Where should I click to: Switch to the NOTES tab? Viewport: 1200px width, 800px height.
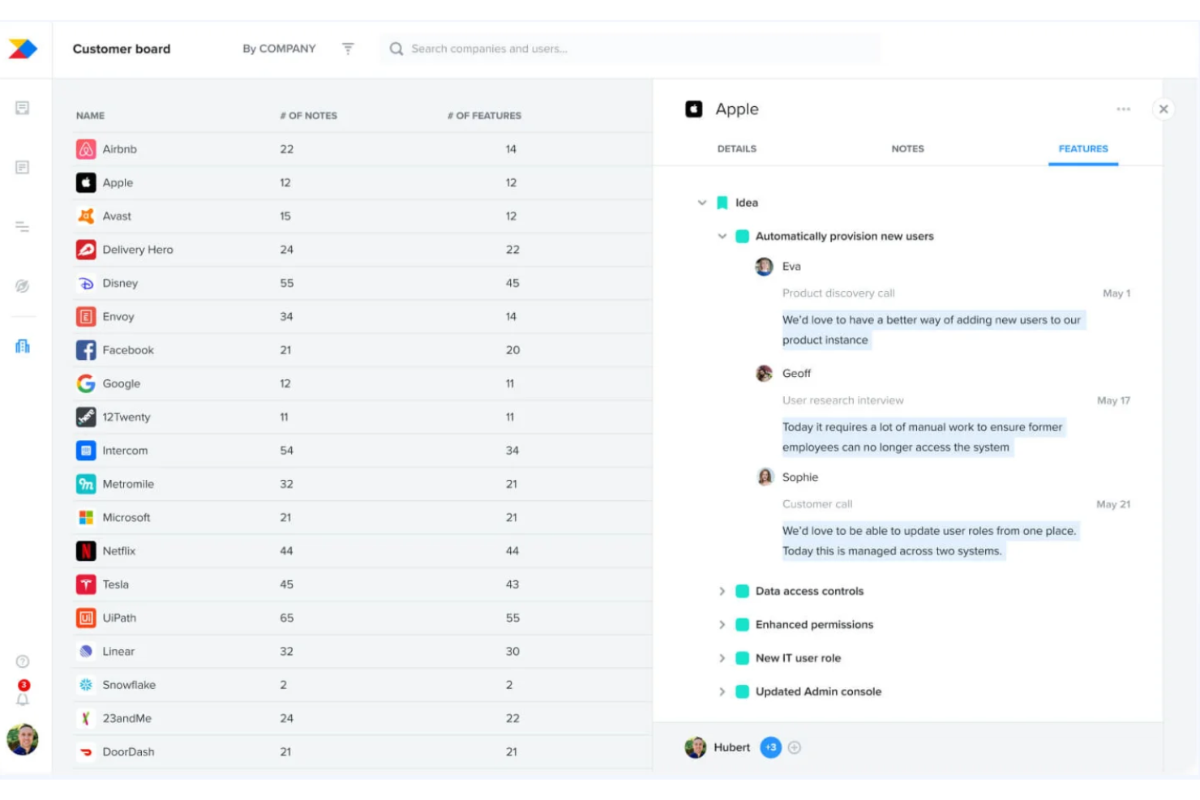[907, 149]
